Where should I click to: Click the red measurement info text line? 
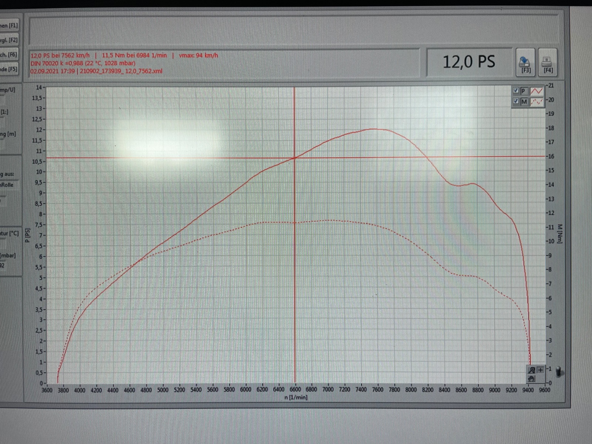(x=124, y=55)
